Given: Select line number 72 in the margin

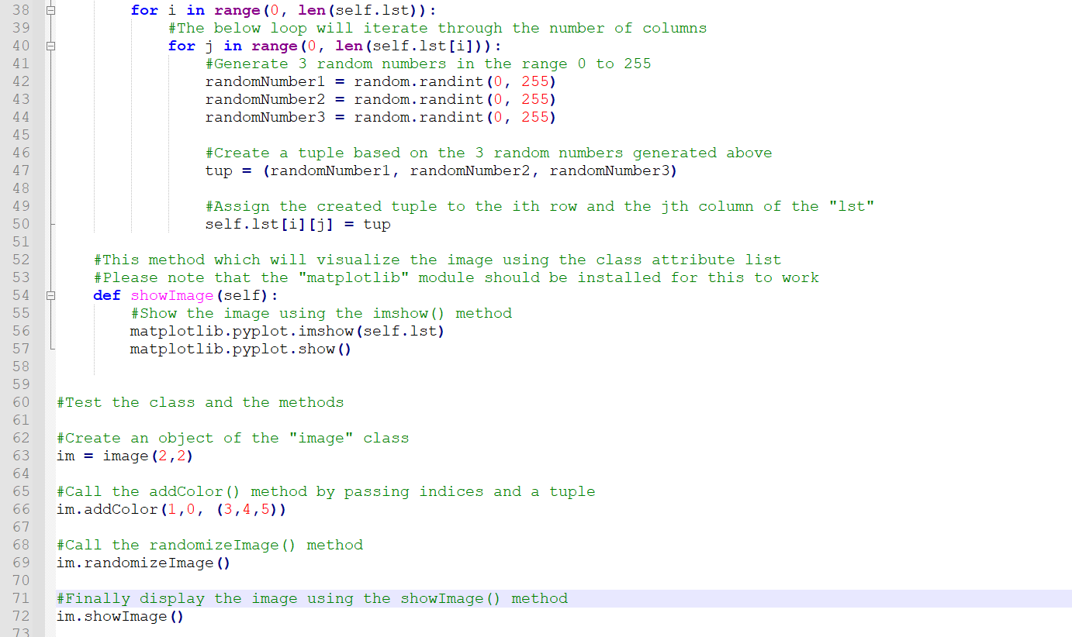Looking at the screenshot, I should click(21, 615).
